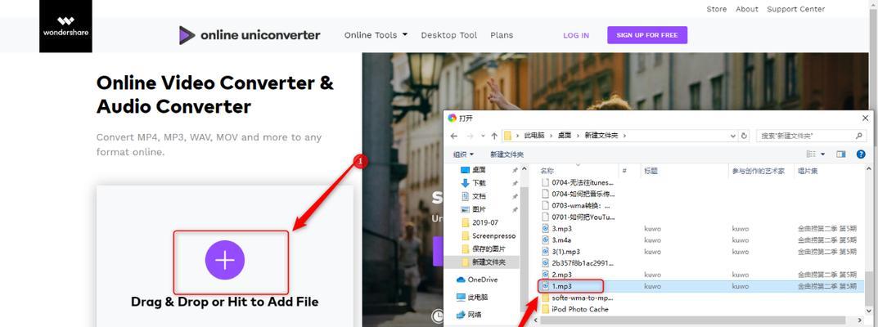Close the Open file dialog
This screenshot has height=327, width=878.
coord(865,118)
